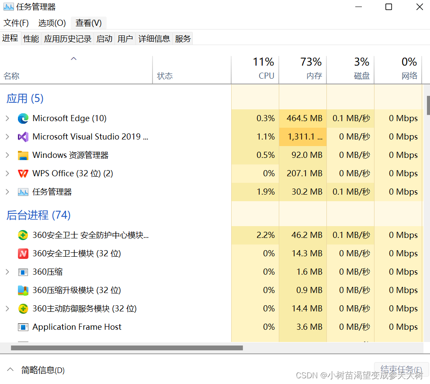Expand the 任务管理器 process row
The width and height of the screenshot is (430, 384).
[7, 192]
